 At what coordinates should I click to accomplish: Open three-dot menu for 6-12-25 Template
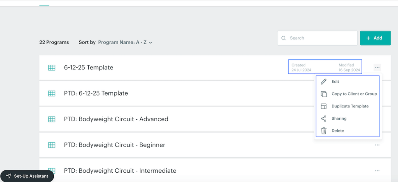pyautogui.click(x=377, y=67)
